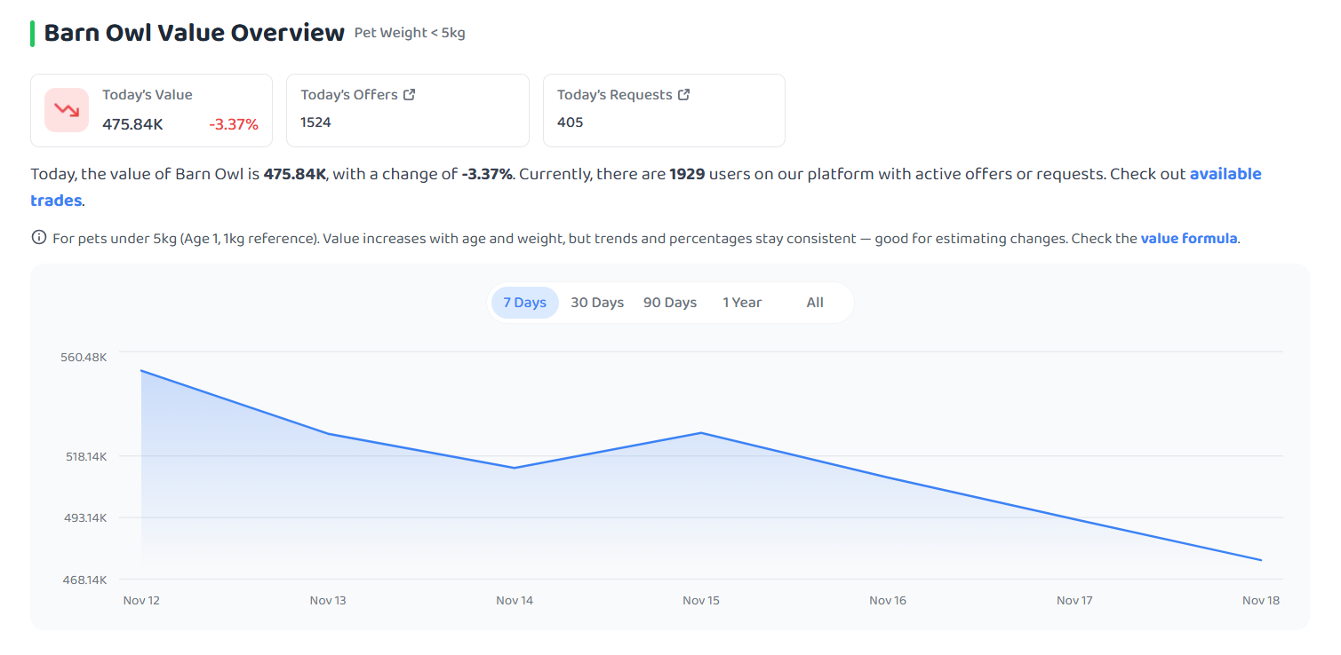The height and width of the screenshot is (655, 1341).
Task: Click the Nov 15 peak on chart line
Action: click(701, 433)
